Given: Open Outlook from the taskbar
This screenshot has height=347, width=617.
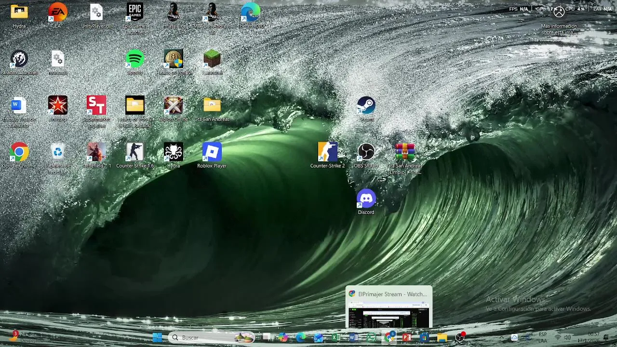Looking at the screenshot, I should point(318,337).
